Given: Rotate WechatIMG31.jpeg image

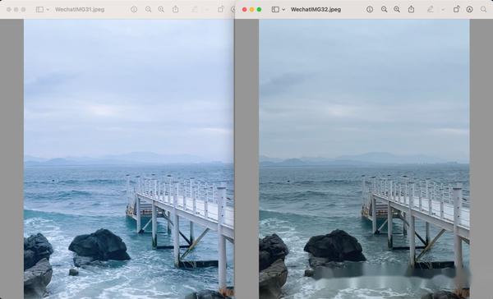Looking at the screenshot, I should click(221, 9).
